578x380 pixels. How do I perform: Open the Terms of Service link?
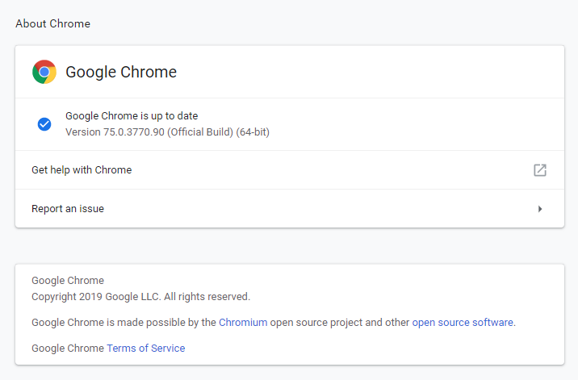[x=145, y=349]
